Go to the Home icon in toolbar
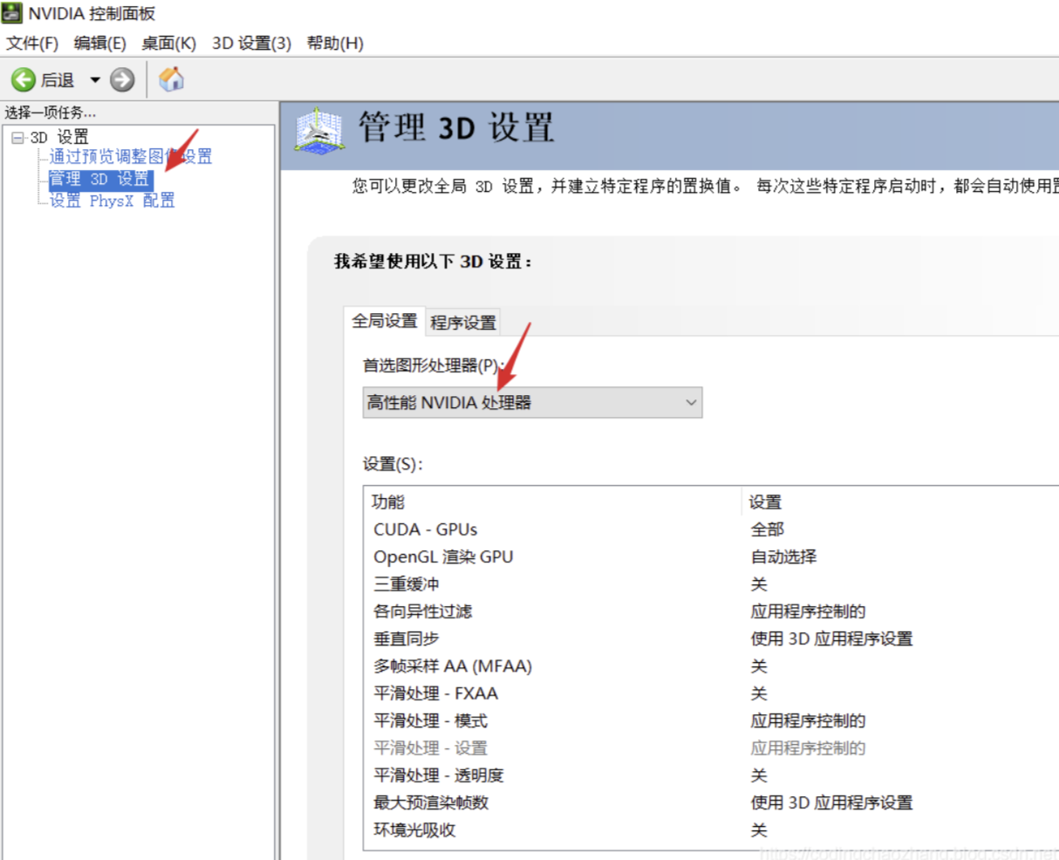1059x860 pixels. [x=172, y=79]
